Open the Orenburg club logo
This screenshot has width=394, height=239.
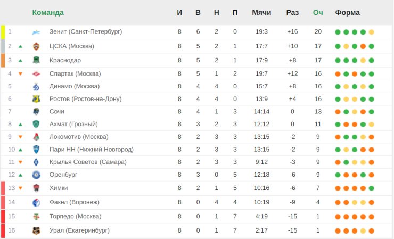[x=36, y=175]
